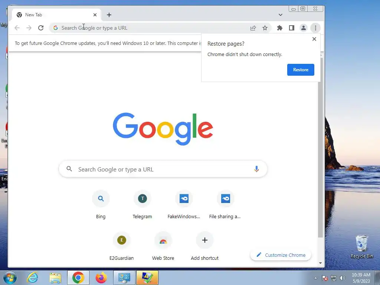
Task: Click the vertical scrollbar thumb
Action: 320,147
